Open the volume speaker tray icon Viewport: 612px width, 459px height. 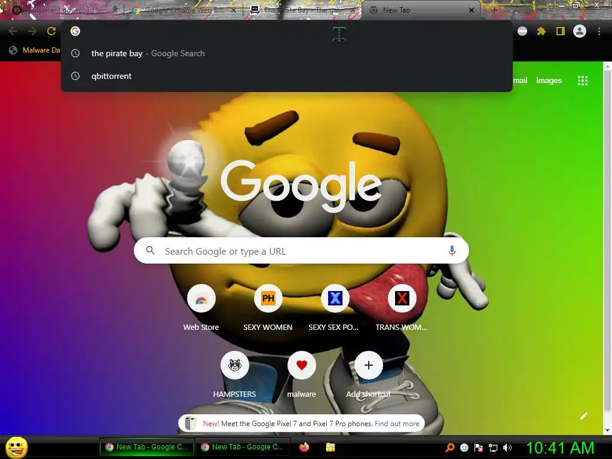pos(507,448)
